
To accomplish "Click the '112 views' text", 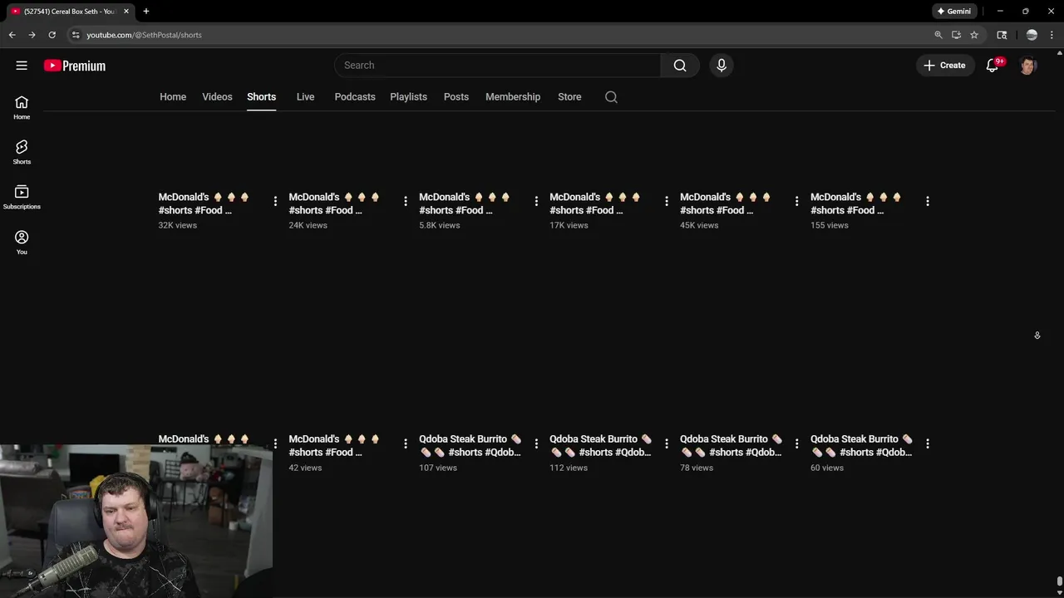I will point(569,468).
